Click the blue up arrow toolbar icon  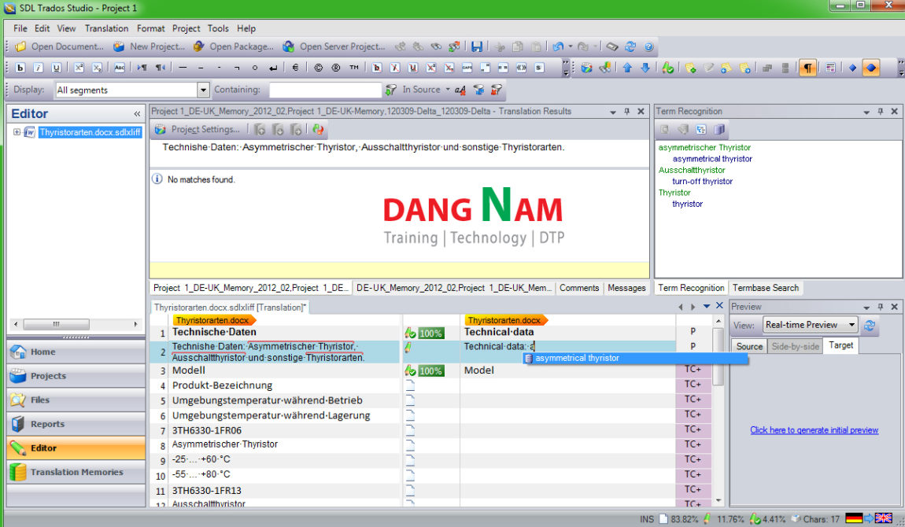627,68
